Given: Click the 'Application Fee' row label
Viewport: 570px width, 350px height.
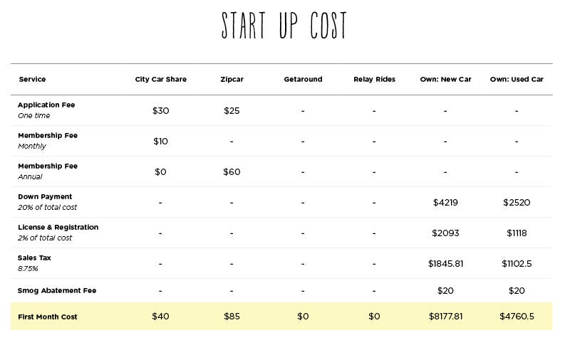Looking at the screenshot, I should tap(46, 105).
